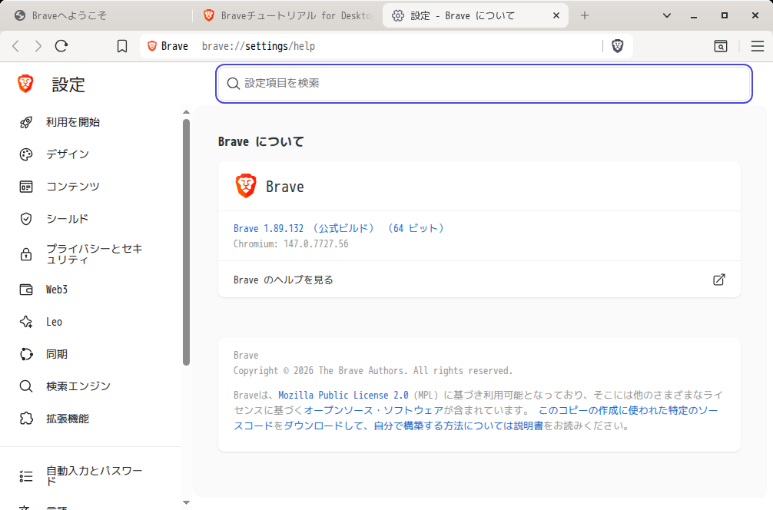The height and width of the screenshot is (510, 773).
Task: Open the シールド shield check icon
Action: coord(26,219)
